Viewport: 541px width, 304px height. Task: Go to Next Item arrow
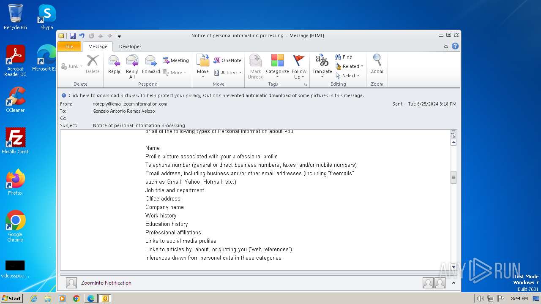[x=110, y=36]
